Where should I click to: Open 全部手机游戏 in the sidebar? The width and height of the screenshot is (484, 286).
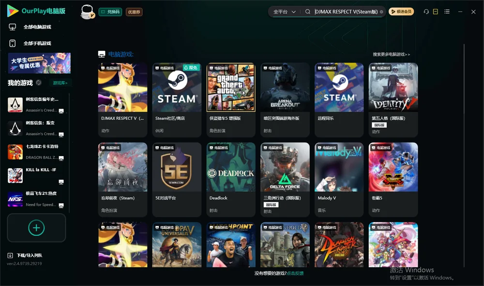pyautogui.click(x=30, y=43)
